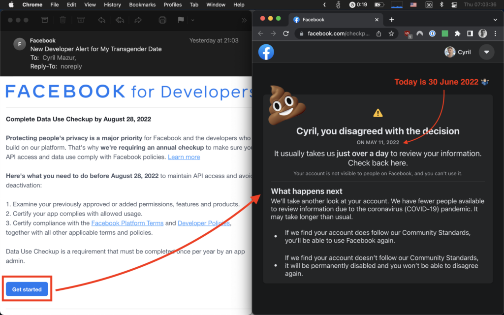Image resolution: width=504 pixels, height=315 pixels.
Task: Open the File menu
Action: 55,4
